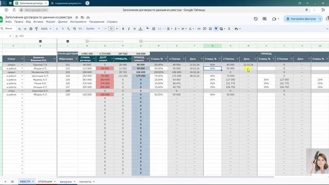329x185 pixels.
Task: Check the cloud save status icon
Action: (88, 17)
